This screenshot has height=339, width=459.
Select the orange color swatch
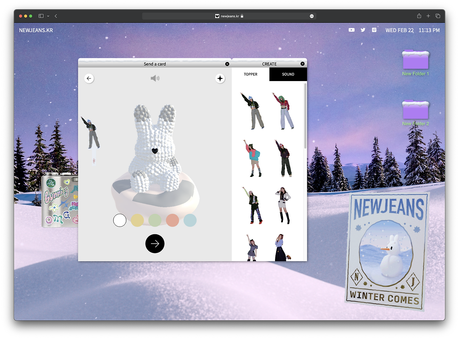tap(172, 220)
